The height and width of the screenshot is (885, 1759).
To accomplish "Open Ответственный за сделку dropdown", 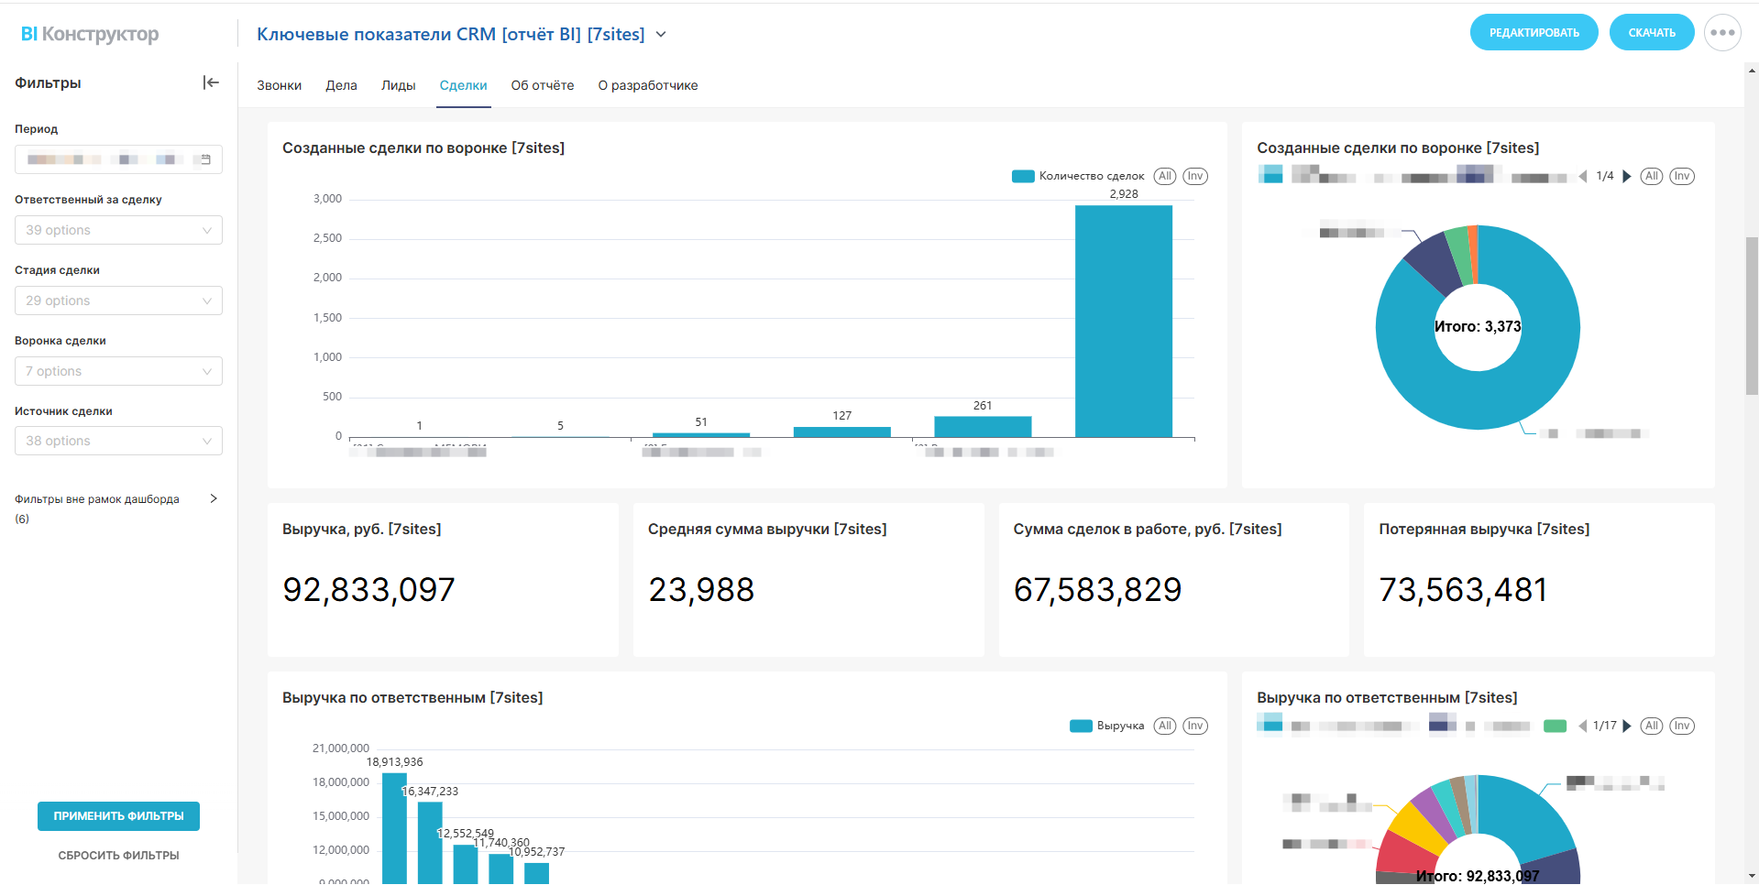I will tap(118, 230).
